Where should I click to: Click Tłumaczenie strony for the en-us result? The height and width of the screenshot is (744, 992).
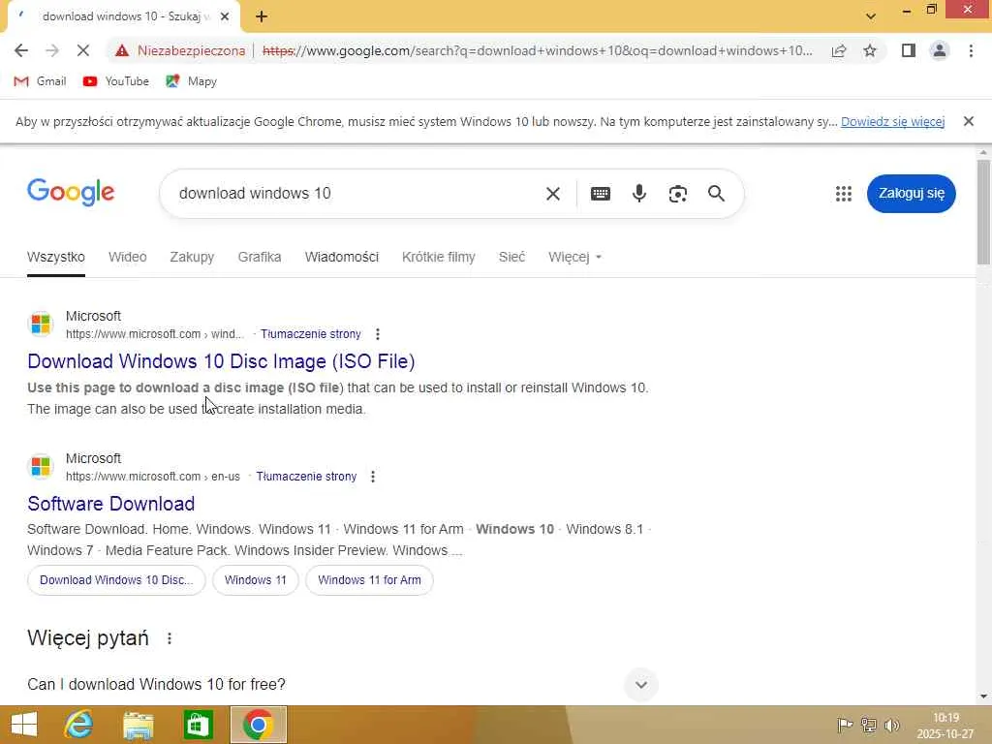coord(306,477)
